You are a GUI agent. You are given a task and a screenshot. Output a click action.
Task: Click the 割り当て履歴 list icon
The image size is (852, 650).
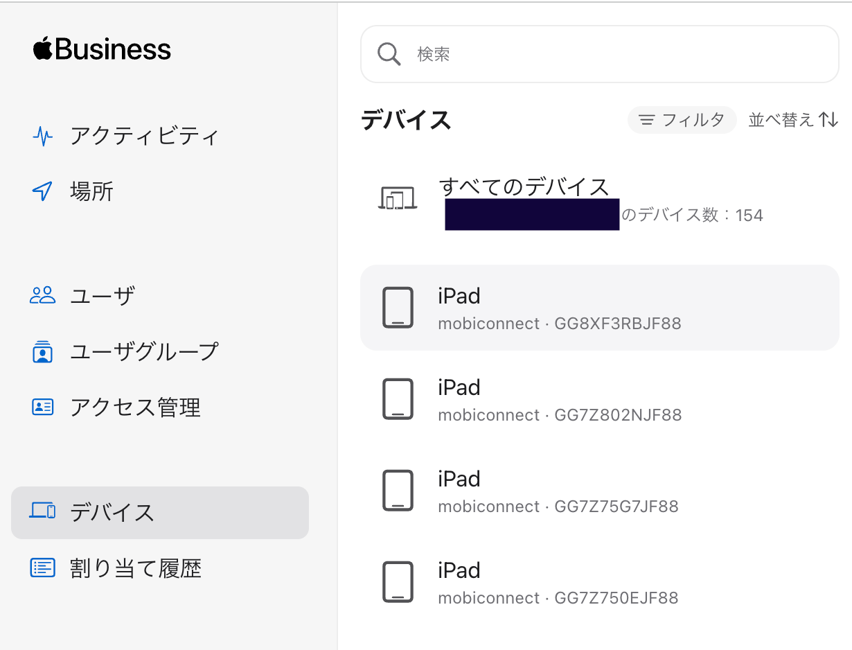click(43, 568)
